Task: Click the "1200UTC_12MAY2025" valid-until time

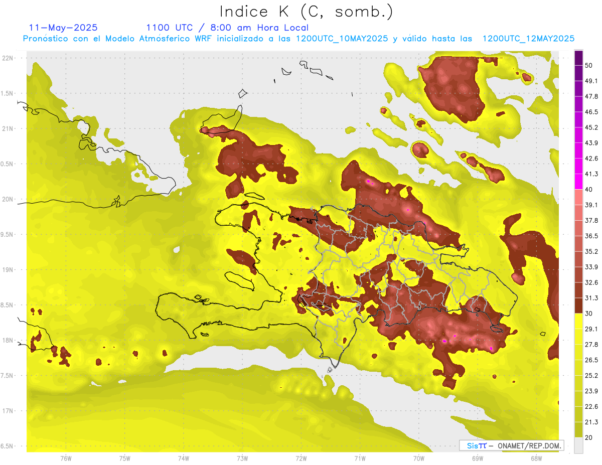Action: click(x=528, y=39)
